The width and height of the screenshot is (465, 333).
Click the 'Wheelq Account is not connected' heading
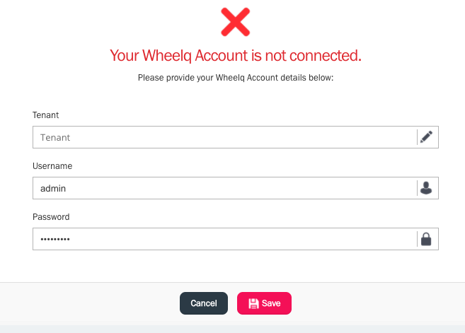236,55
